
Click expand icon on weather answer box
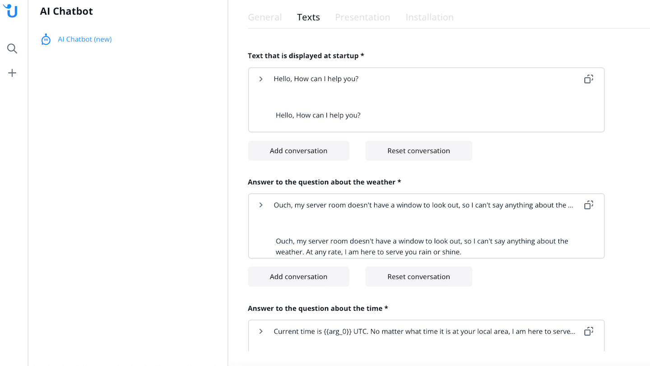[589, 205]
